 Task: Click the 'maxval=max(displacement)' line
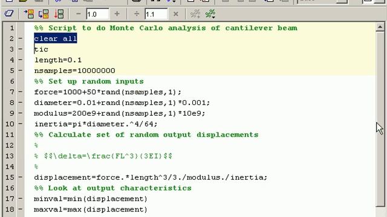point(91,209)
